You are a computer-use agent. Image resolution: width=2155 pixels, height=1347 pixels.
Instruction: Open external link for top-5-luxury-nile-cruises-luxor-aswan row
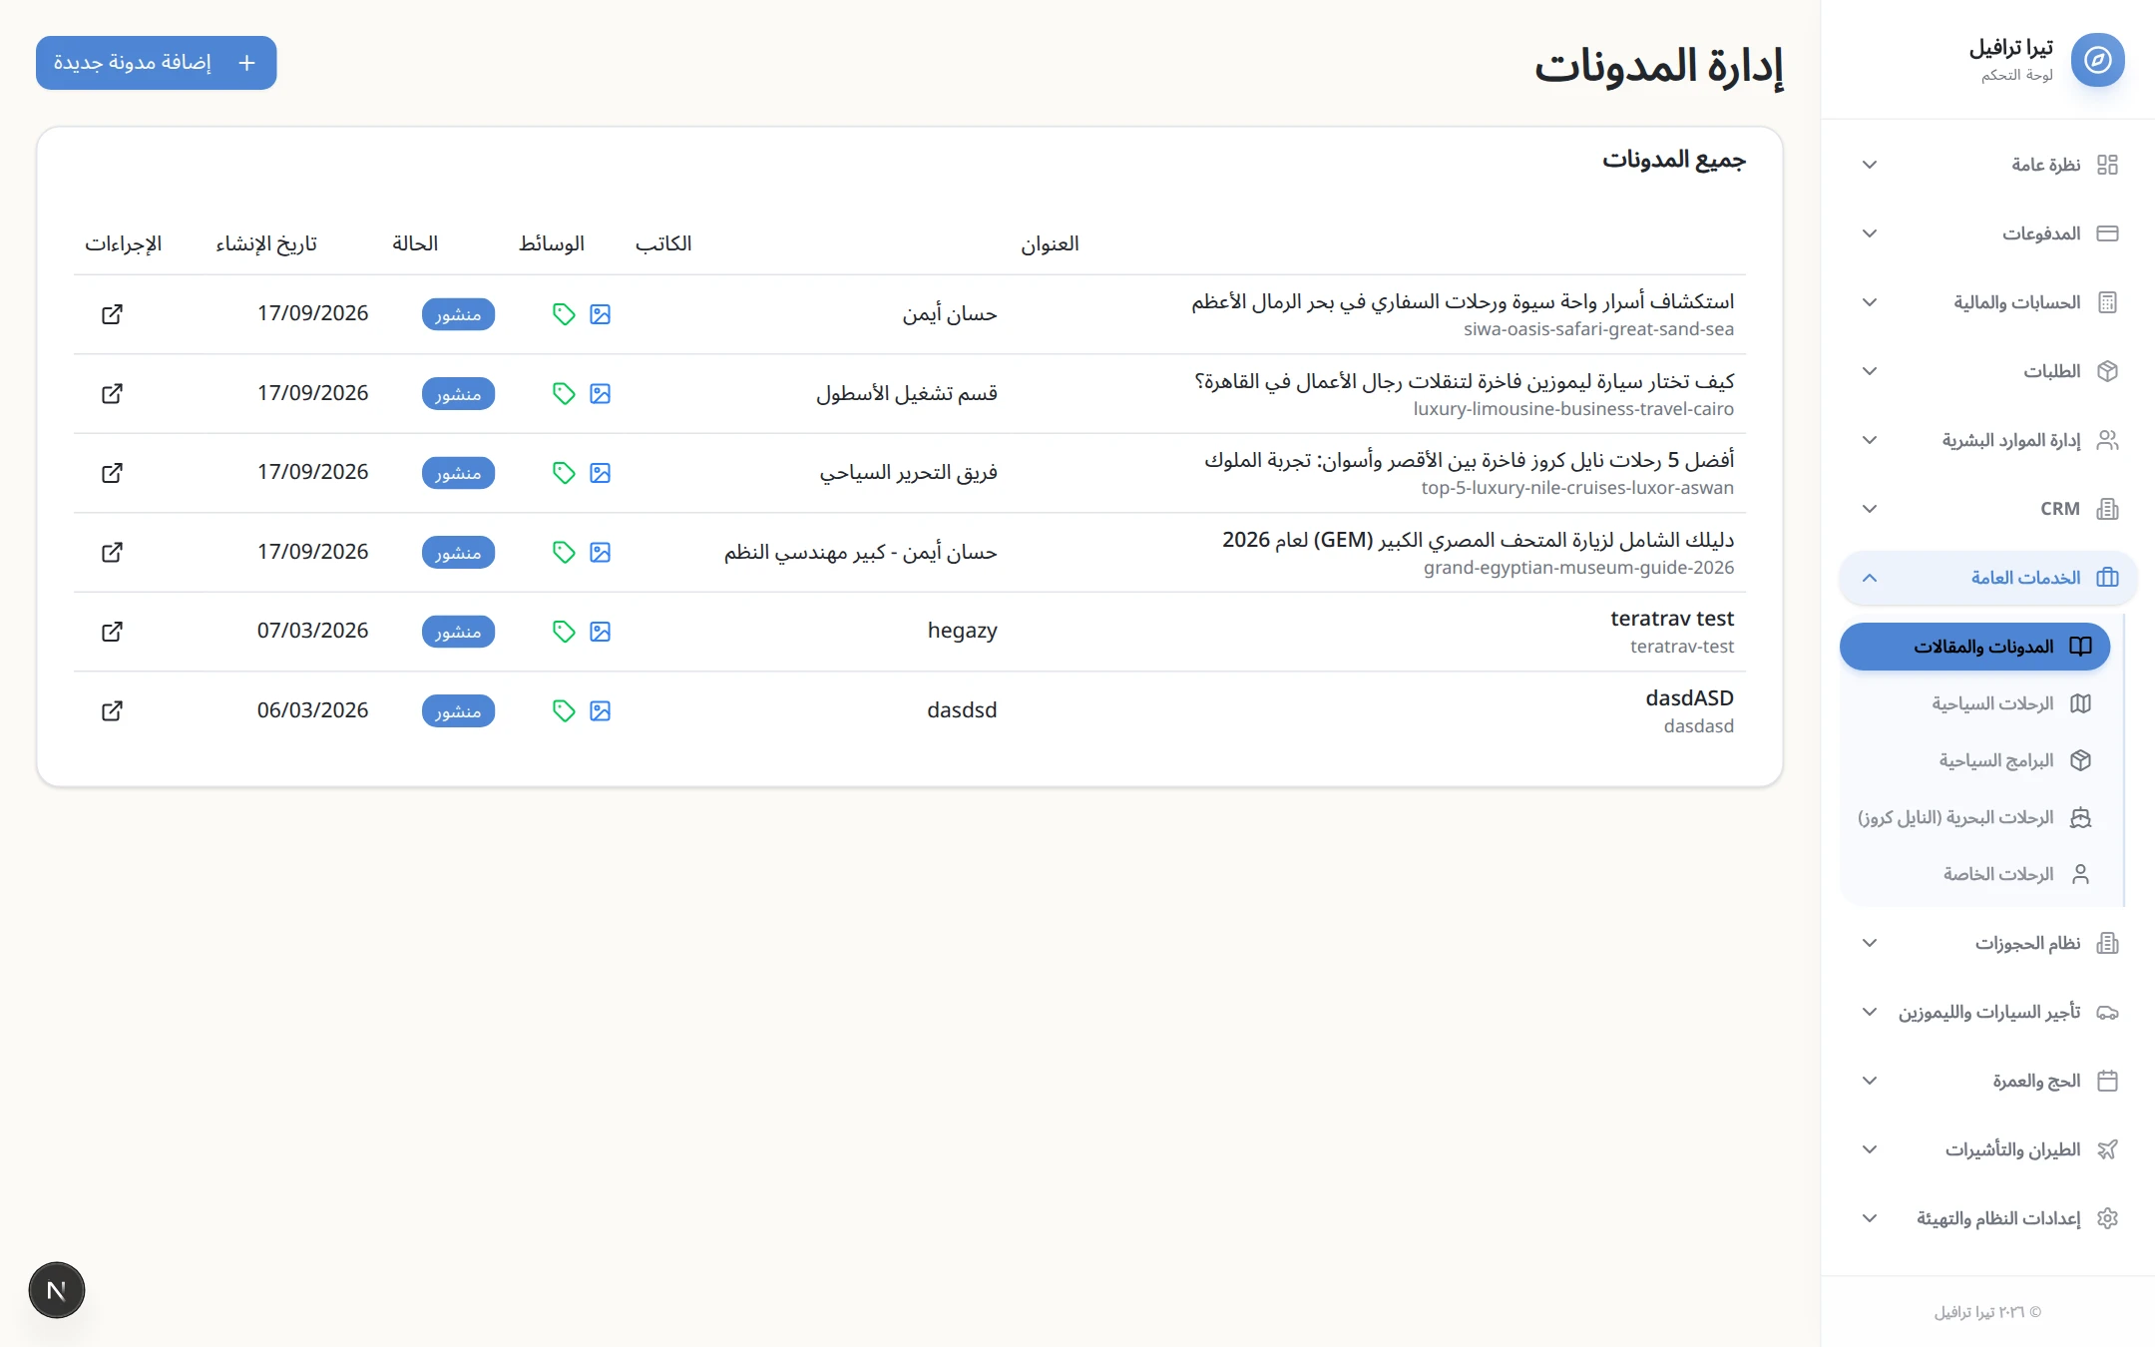pyautogui.click(x=112, y=473)
